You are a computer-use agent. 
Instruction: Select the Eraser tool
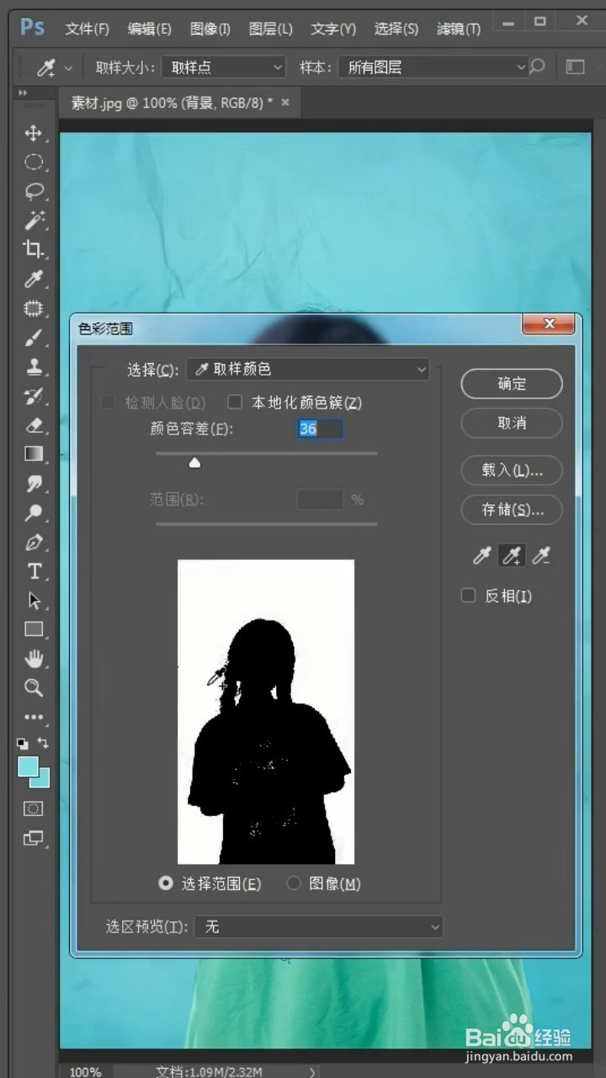(34, 425)
